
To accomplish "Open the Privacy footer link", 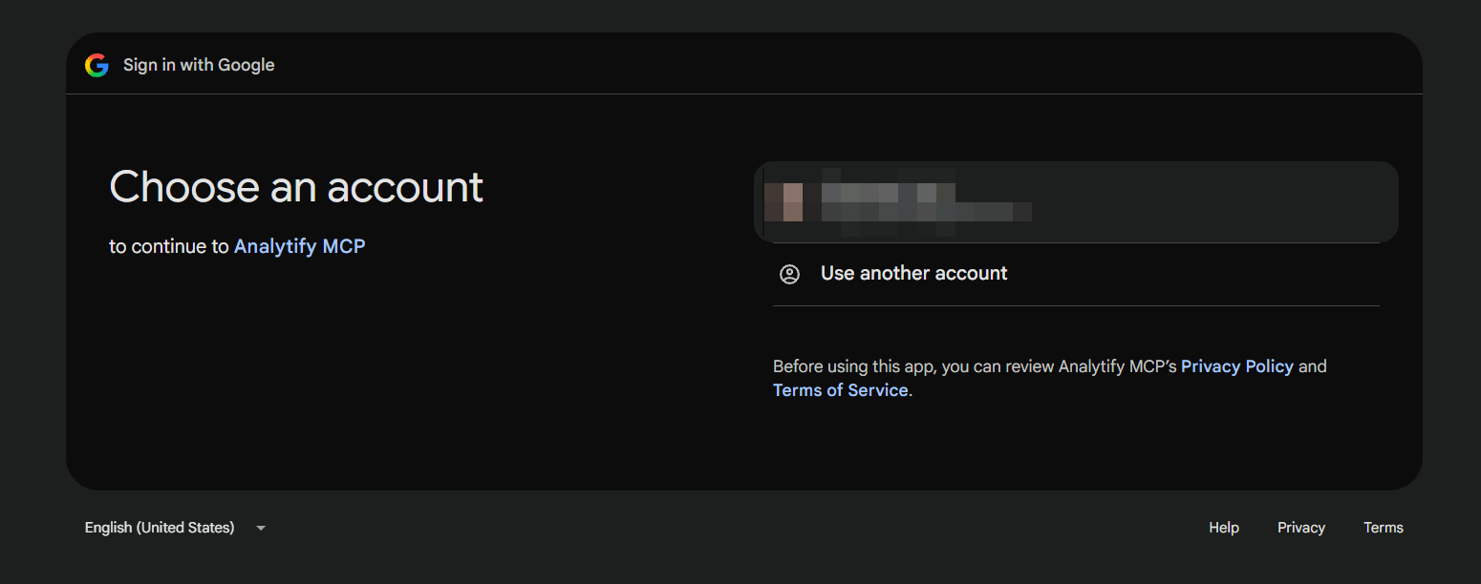I will coord(1301,528).
